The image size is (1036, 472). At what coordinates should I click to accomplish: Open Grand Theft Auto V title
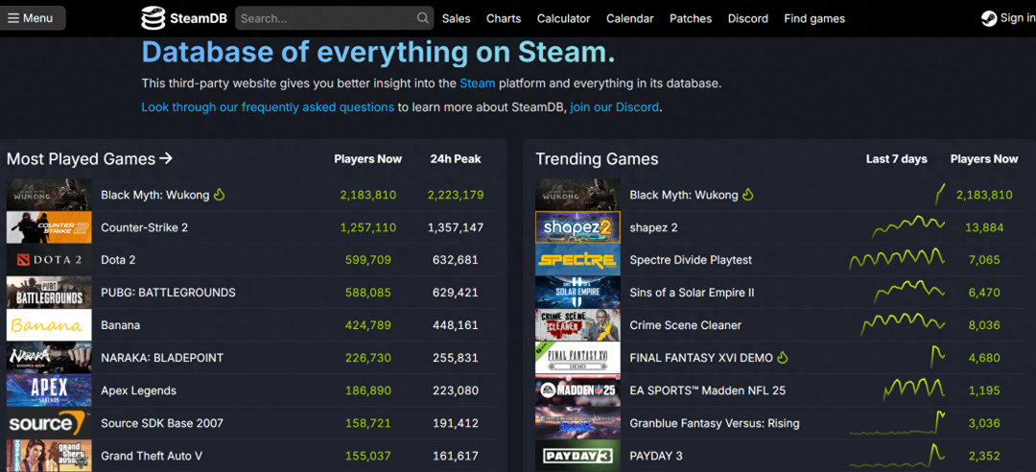(152, 456)
